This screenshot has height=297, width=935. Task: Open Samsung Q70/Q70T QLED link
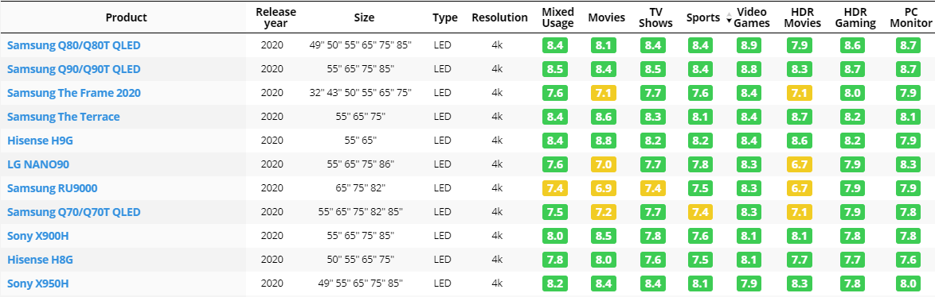coord(74,212)
